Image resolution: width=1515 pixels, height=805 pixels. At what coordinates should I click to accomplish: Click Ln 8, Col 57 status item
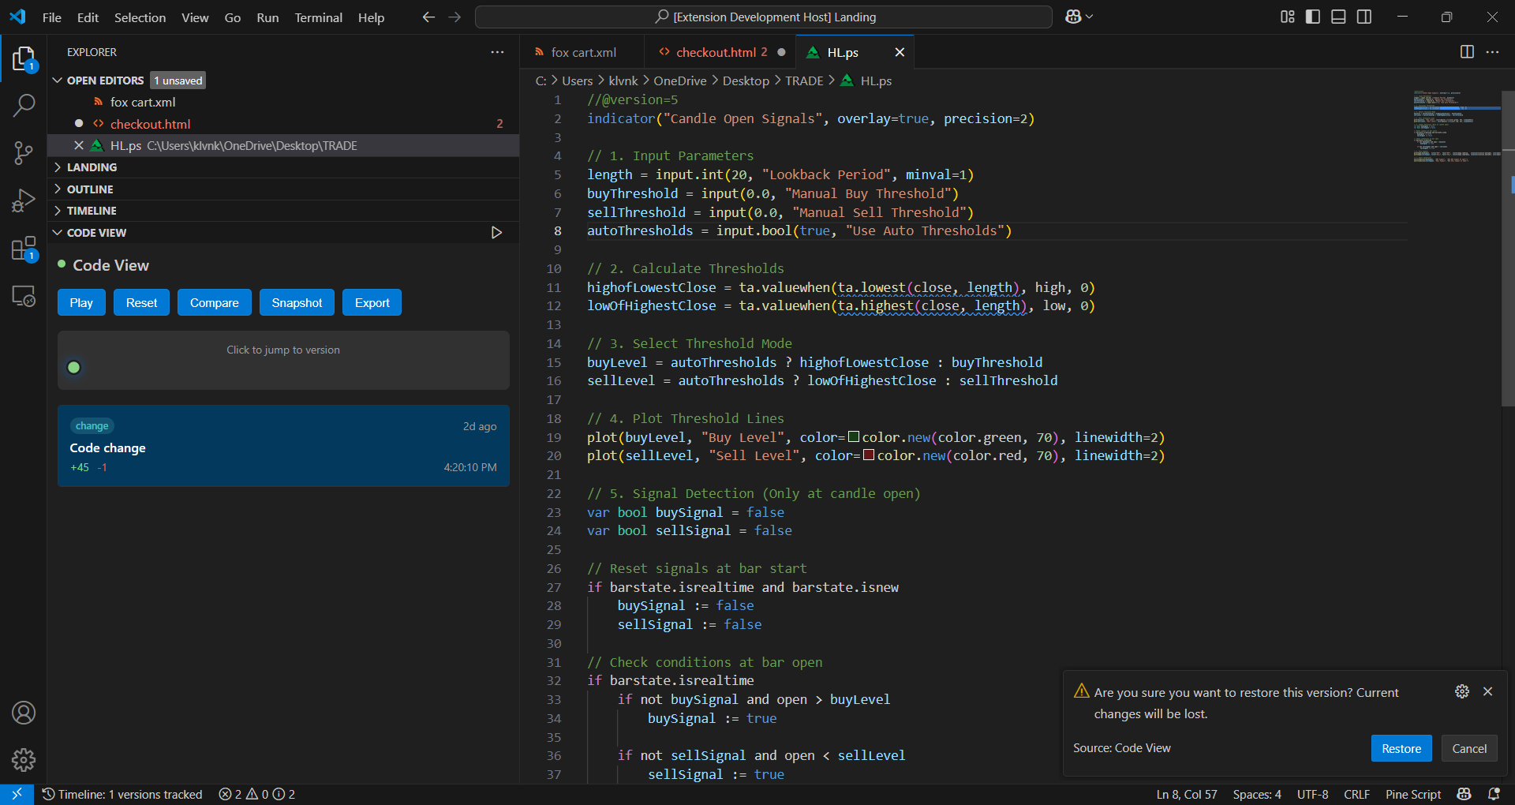(1186, 794)
